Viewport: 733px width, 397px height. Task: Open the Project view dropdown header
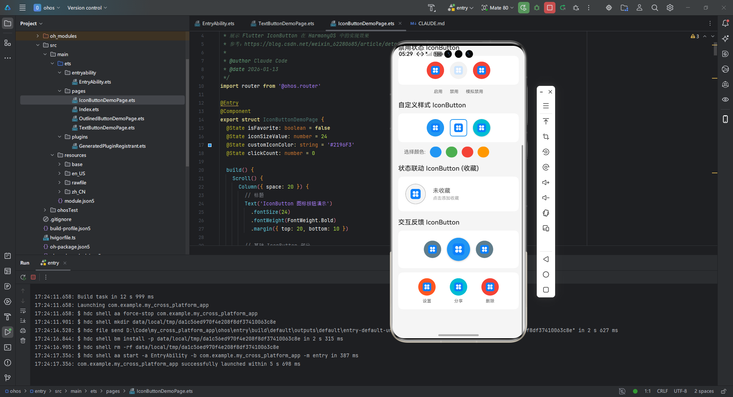[x=31, y=23]
